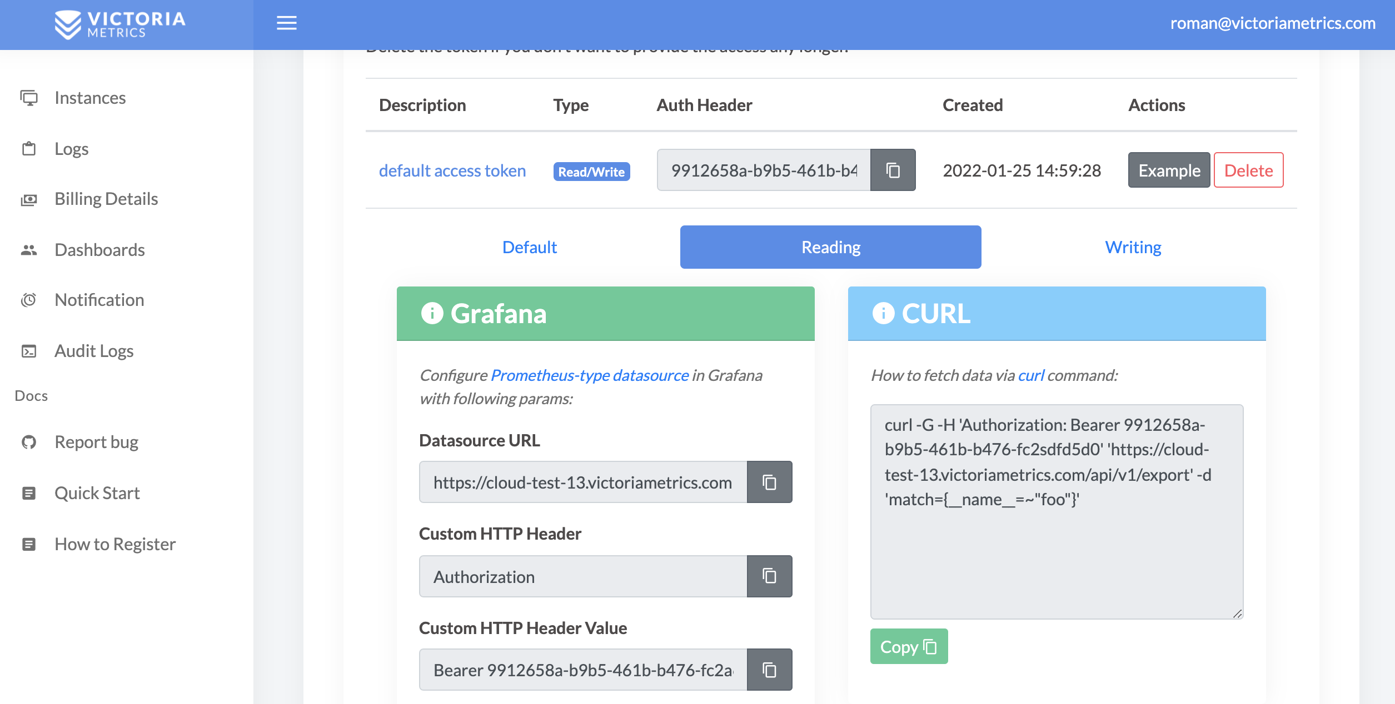Viewport: 1395px width, 704px height.
Task: Open the default access token link
Action: pos(452,170)
